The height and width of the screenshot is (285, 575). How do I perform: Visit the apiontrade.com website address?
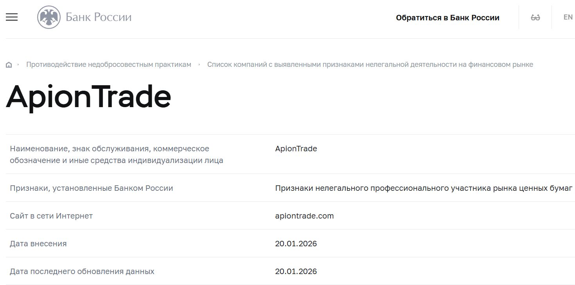304,215
